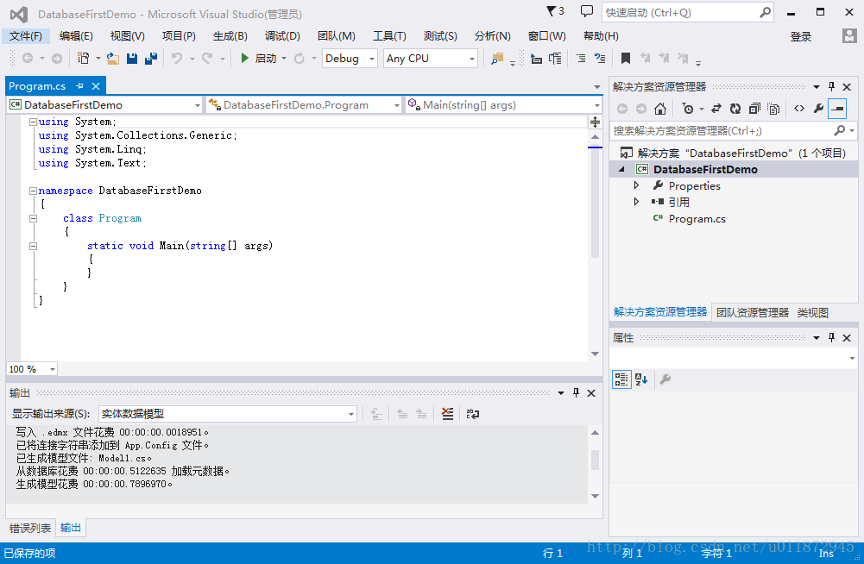Screen dimensions: 864x564
Task: Open DatabaseFirstDemo project scope dropdown
Action: (104, 104)
